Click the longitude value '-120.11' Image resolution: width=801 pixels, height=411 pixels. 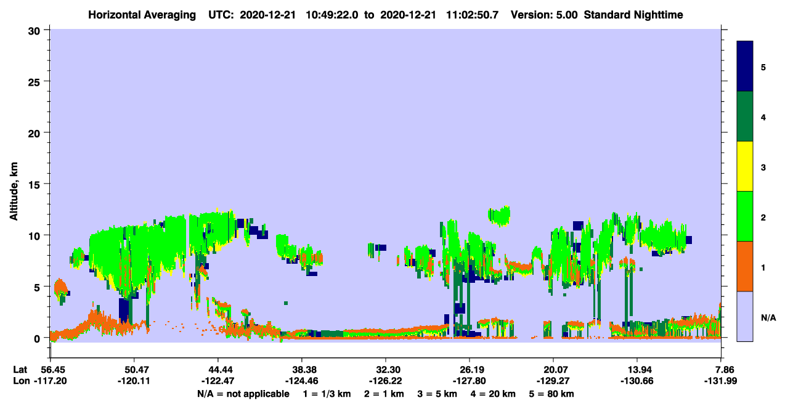(x=134, y=381)
